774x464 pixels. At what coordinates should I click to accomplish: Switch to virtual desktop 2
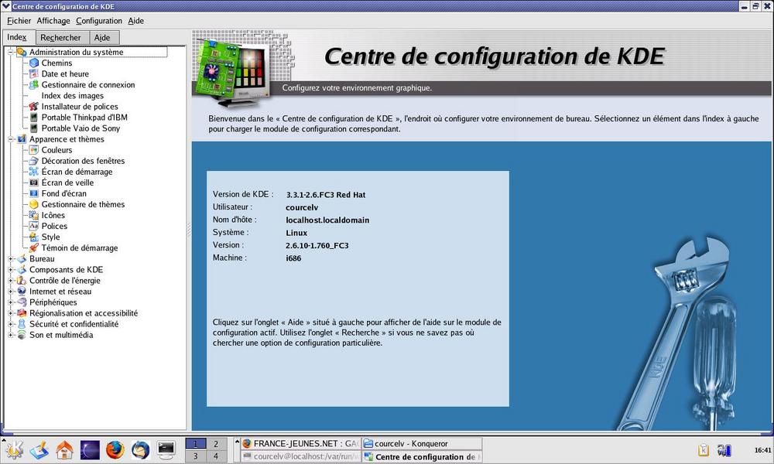(216, 444)
